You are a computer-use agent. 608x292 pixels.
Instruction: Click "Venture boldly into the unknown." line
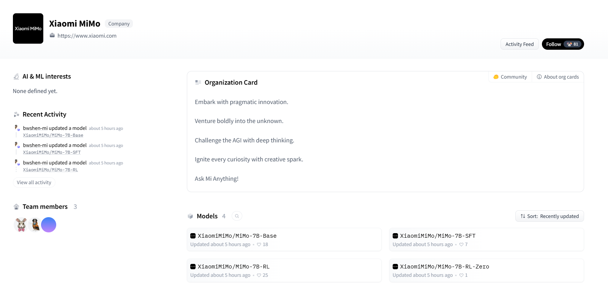239,121
